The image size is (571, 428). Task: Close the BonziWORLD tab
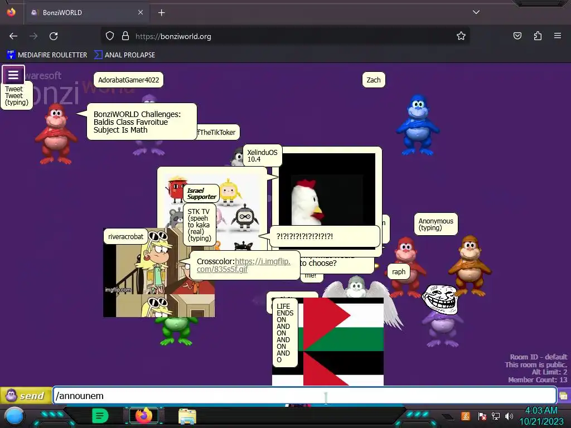pyautogui.click(x=141, y=12)
